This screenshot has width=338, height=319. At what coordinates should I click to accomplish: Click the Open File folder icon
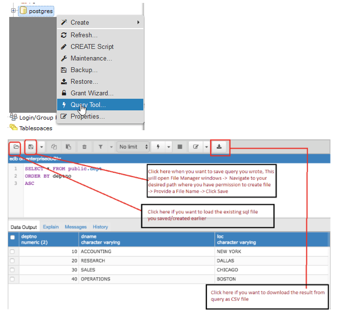pyautogui.click(x=16, y=147)
